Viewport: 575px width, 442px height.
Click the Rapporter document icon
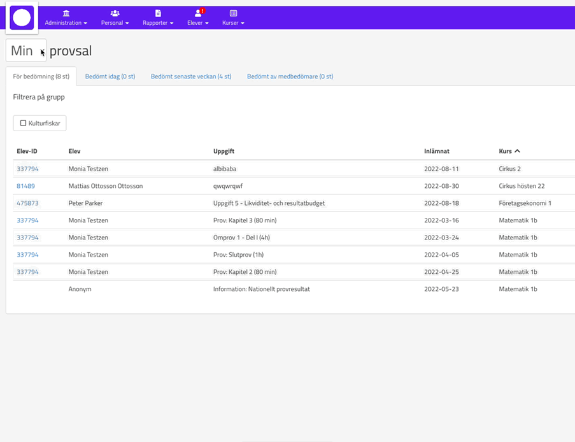[158, 13]
